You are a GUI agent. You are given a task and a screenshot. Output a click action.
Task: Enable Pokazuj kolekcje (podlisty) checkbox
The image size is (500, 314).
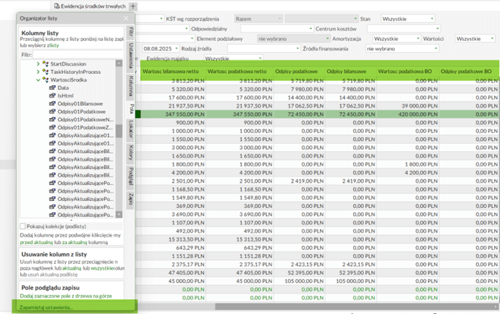23,226
